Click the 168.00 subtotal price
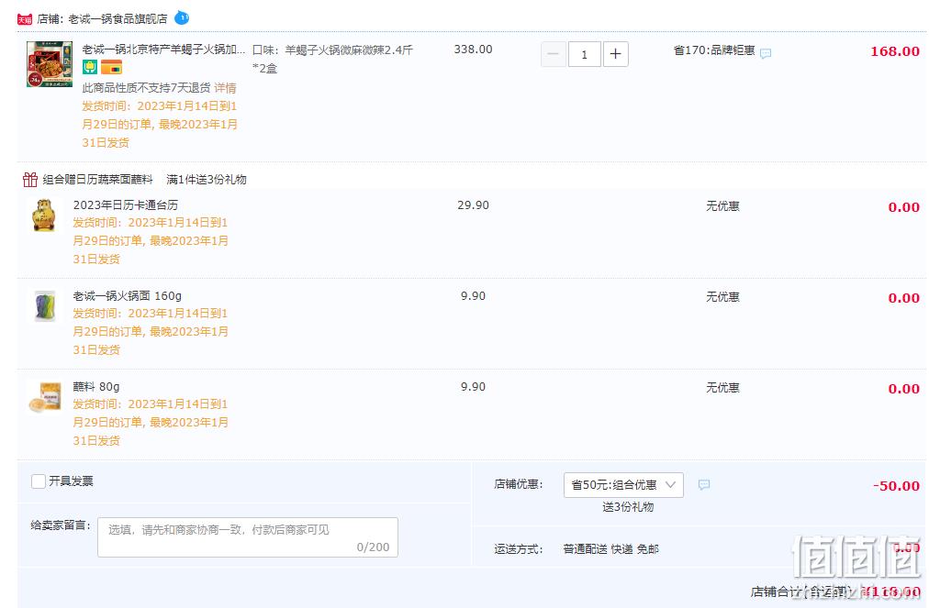This screenshot has width=929, height=608. [x=895, y=51]
